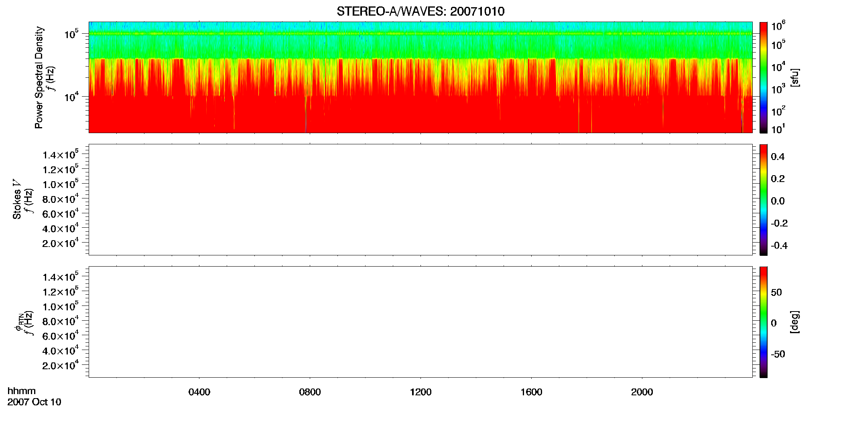Click the 2.0×10^4 tick in phi RTN panel

pyautogui.click(x=61, y=365)
